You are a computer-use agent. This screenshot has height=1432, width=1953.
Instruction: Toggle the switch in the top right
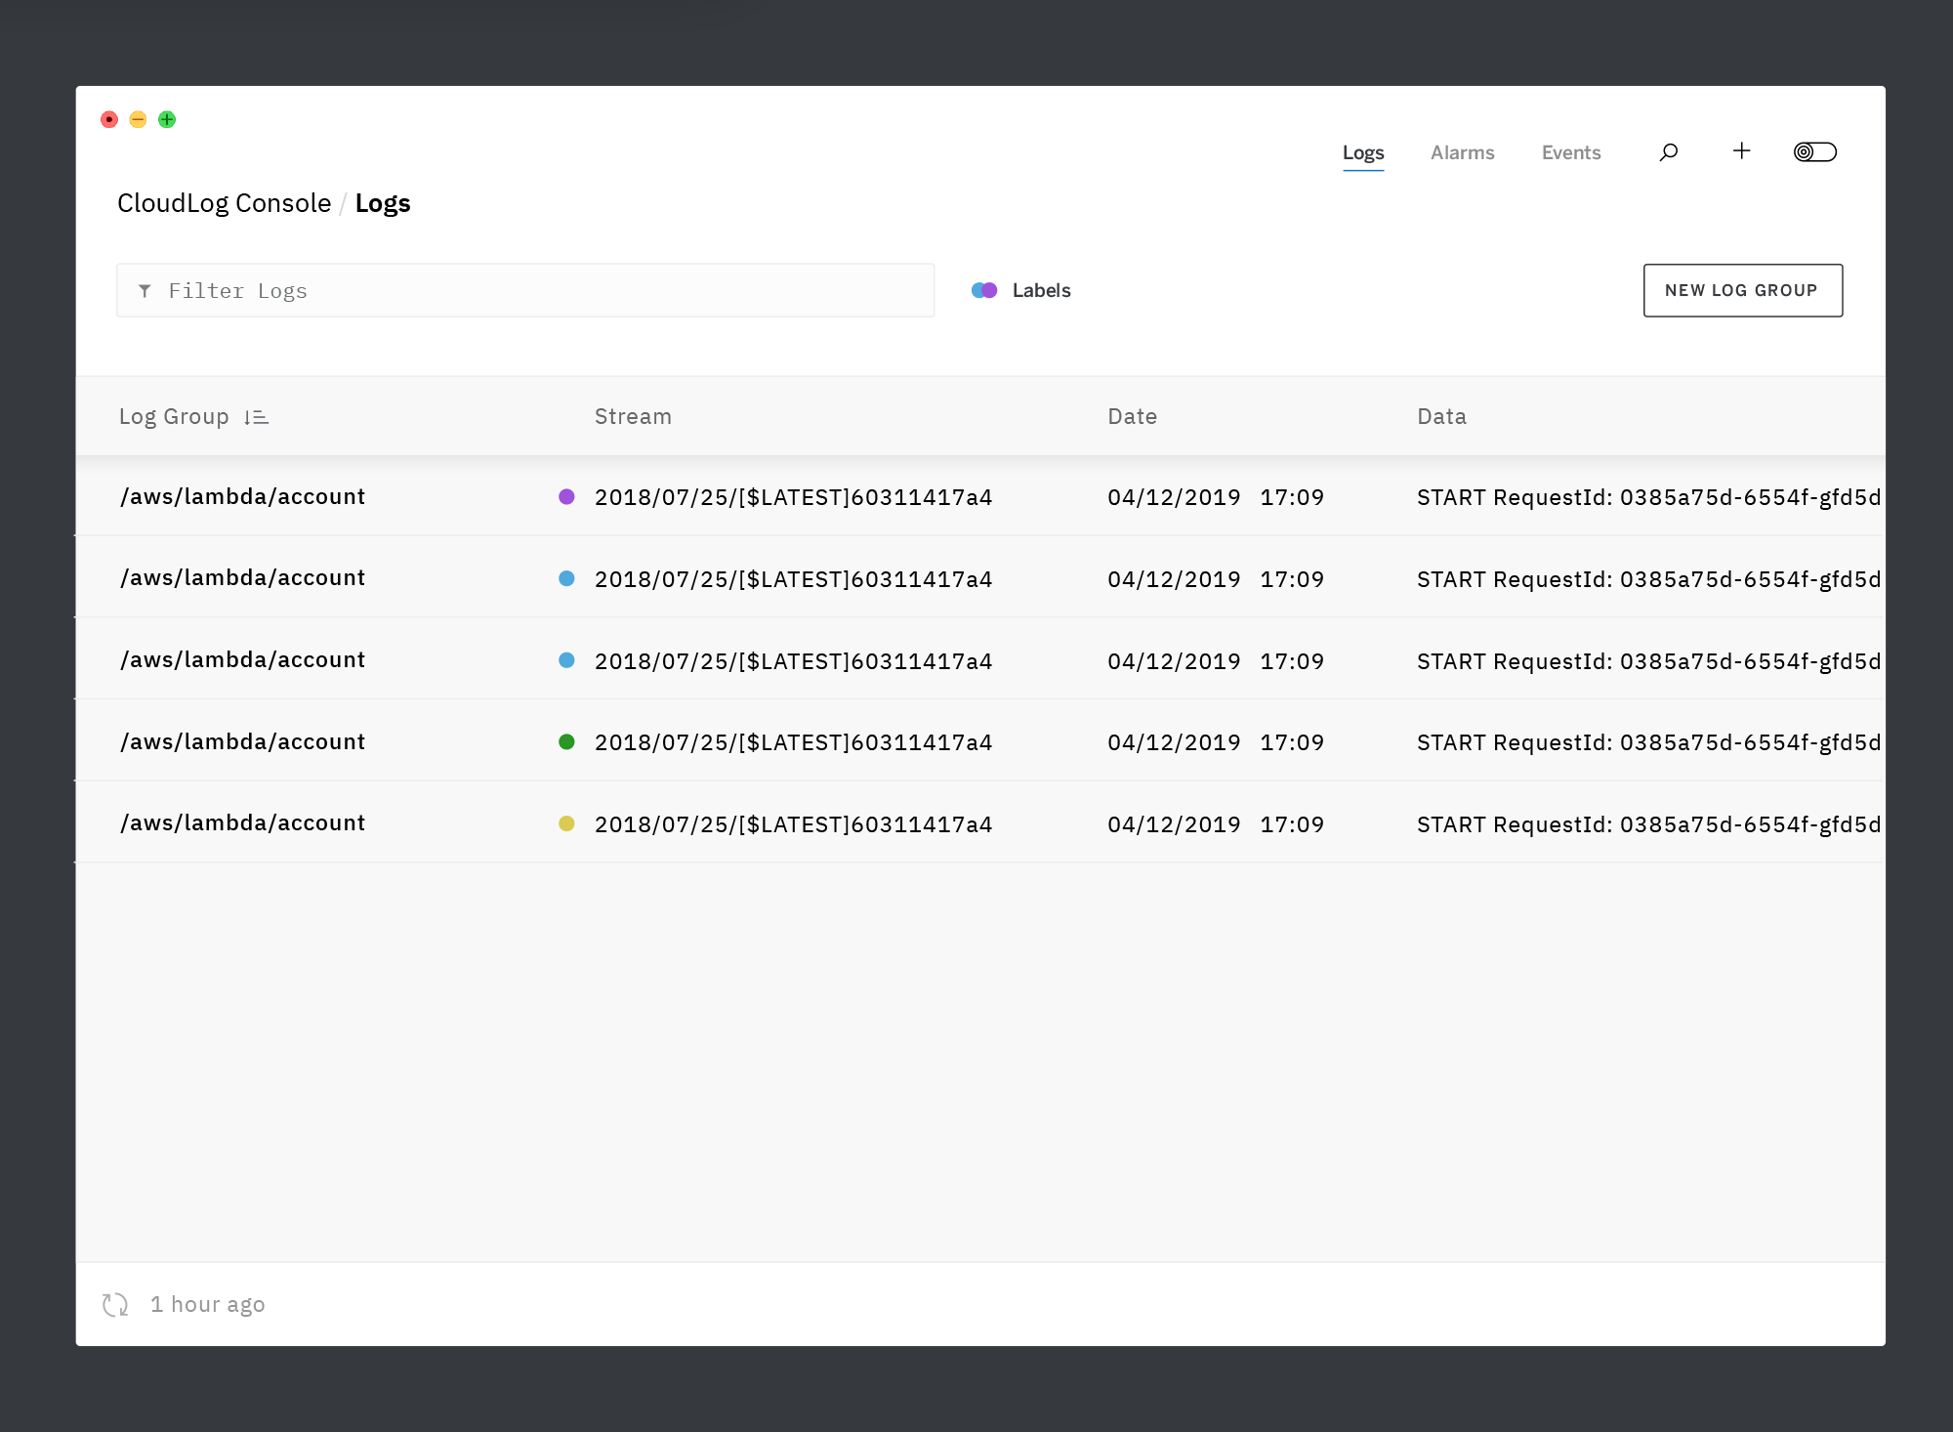pyautogui.click(x=1814, y=151)
